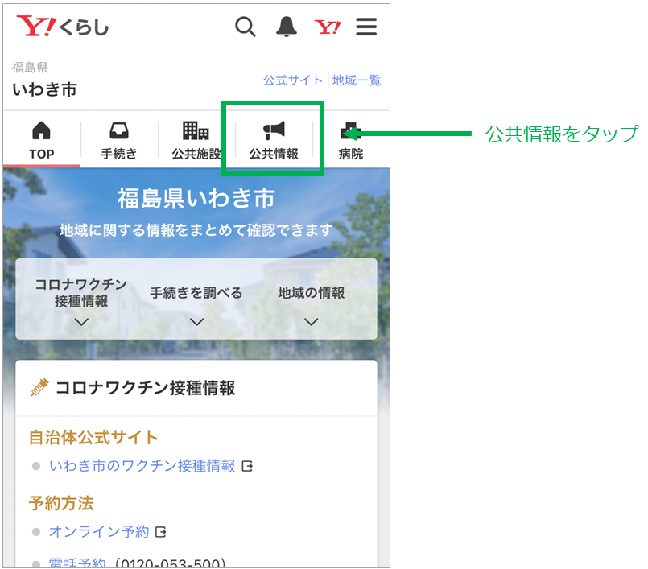Click the いわき市 city name
Image resolution: width=648 pixels, height=569 pixels.
coord(44,89)
